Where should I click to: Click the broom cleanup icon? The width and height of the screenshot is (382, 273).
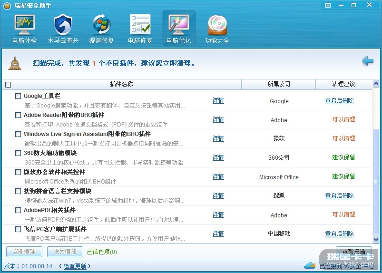[x=15, y=63]
